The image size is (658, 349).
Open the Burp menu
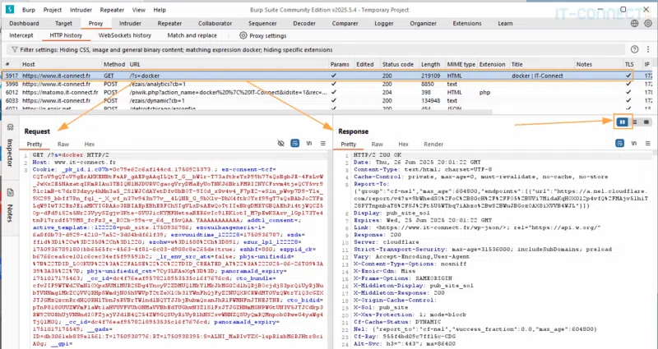pyautogui.click(x=29, y=10)
